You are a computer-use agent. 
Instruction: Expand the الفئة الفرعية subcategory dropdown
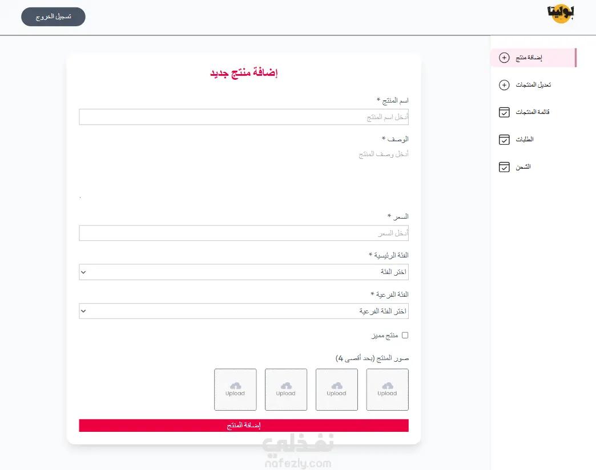tap(244, 311)
